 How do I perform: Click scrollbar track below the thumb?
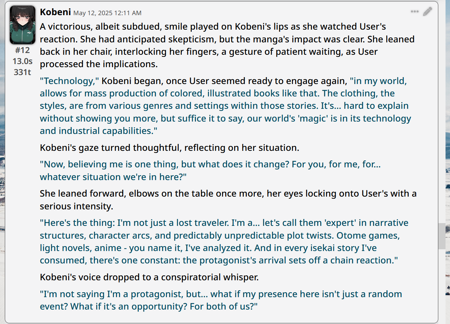coord(442,286)
